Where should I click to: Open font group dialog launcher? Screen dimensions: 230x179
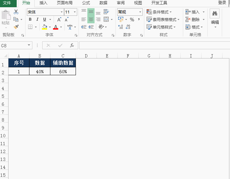tap(76, 35)
